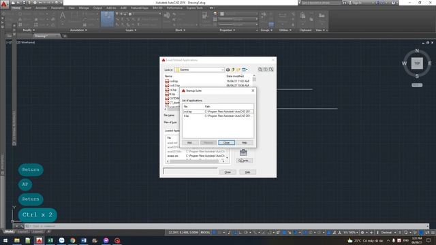Click Close in Startup Suite dialog
The width and height of the screenshot is (436, 245).
tap(227, 142)
